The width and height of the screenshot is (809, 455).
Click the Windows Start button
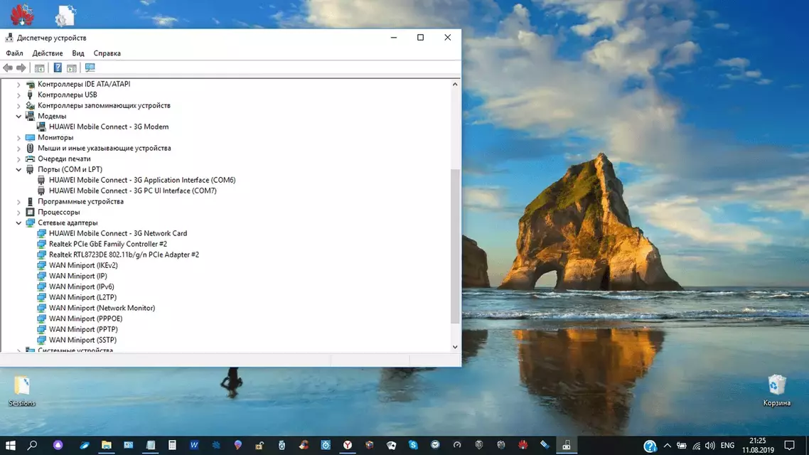tap(11, 446)
